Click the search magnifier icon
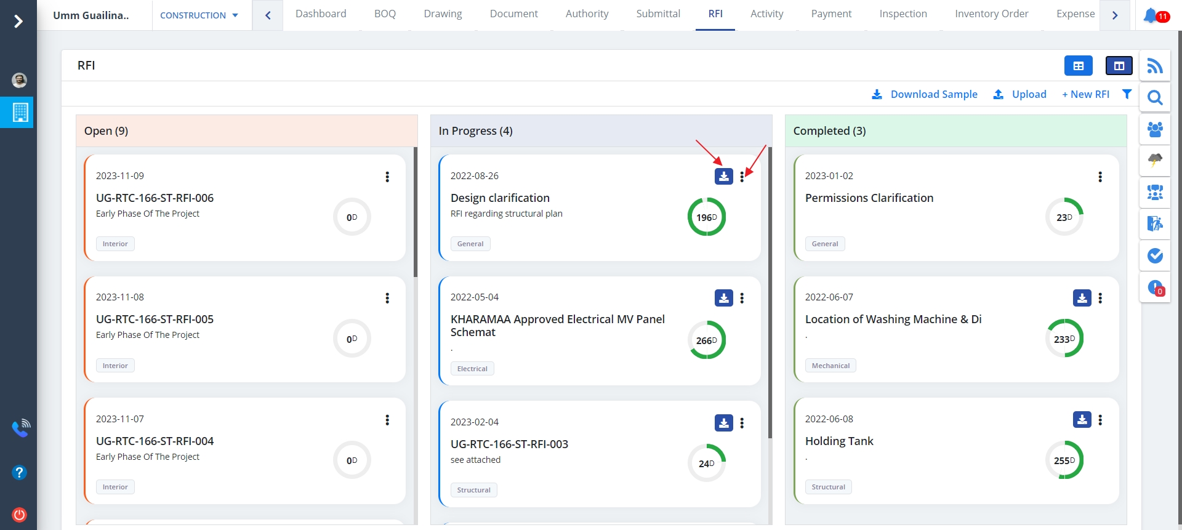This screenshot has width=1182, height=530. (1155, 98)
